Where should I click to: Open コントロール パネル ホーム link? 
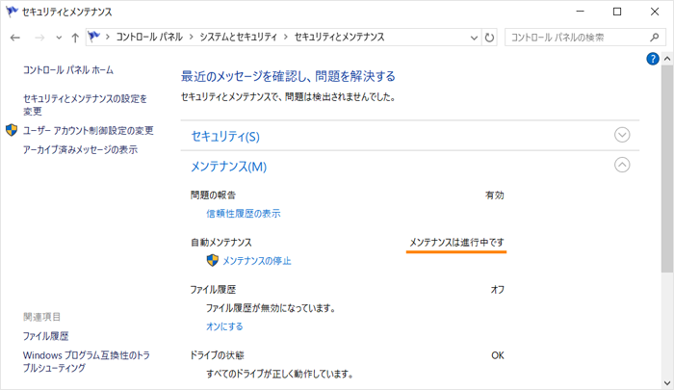(x=68, y=70)
